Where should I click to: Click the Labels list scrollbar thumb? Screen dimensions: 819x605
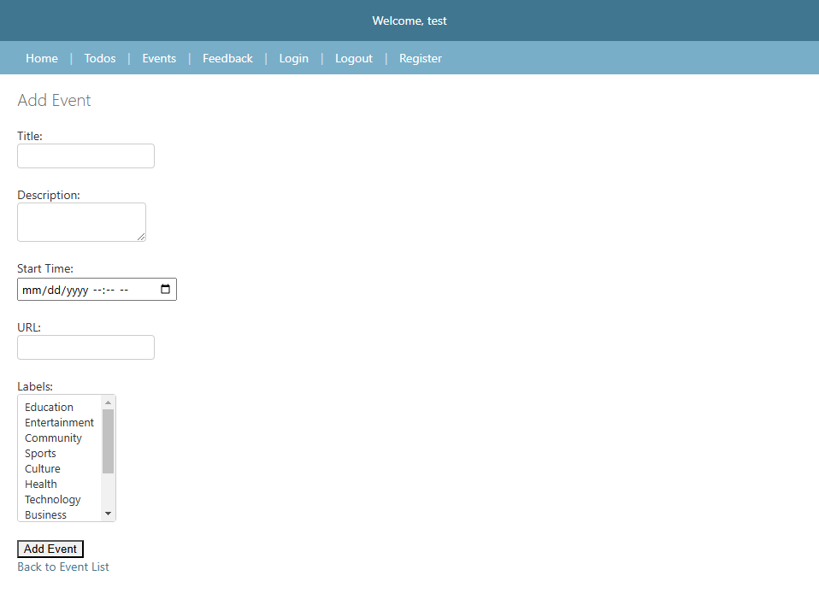coord(108,441)
